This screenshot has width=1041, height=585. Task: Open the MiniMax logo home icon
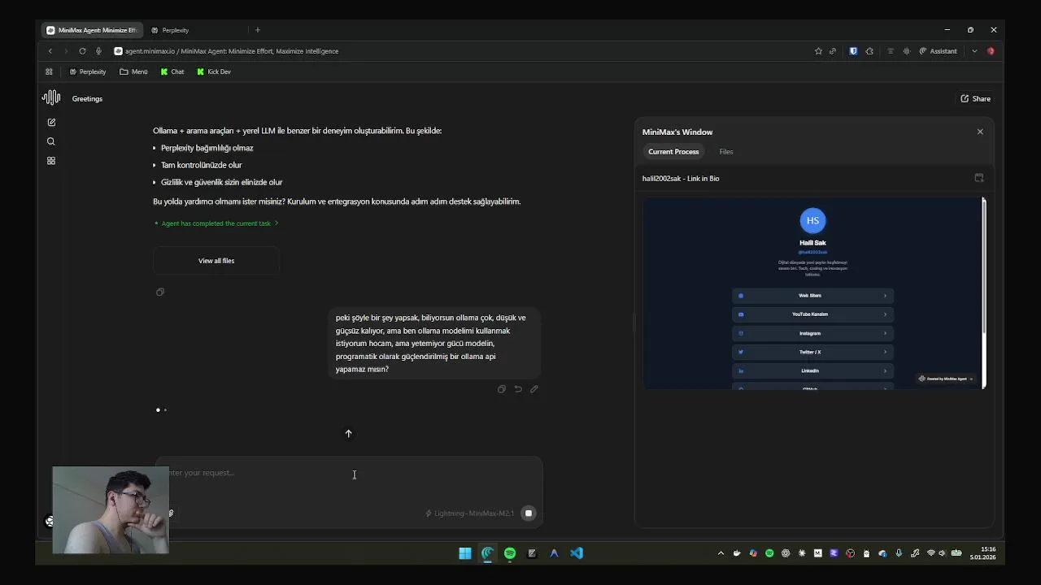[51, 98]
